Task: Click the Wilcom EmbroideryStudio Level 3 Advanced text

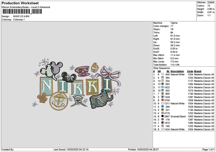Action: click(26, 7)
